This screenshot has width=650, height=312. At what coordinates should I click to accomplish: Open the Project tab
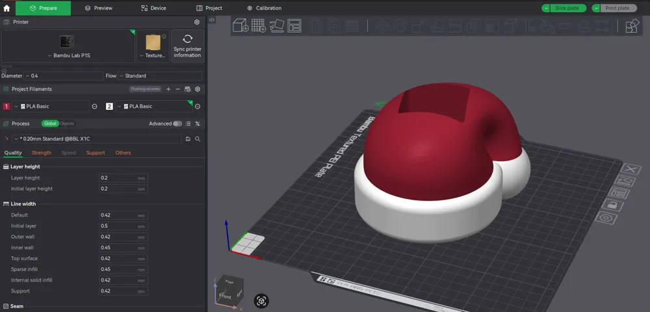(x=209, y=8)
